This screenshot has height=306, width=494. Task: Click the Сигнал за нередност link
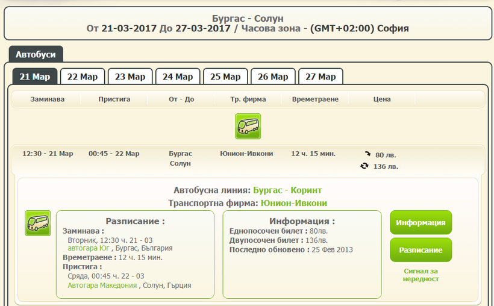point(421,275)
